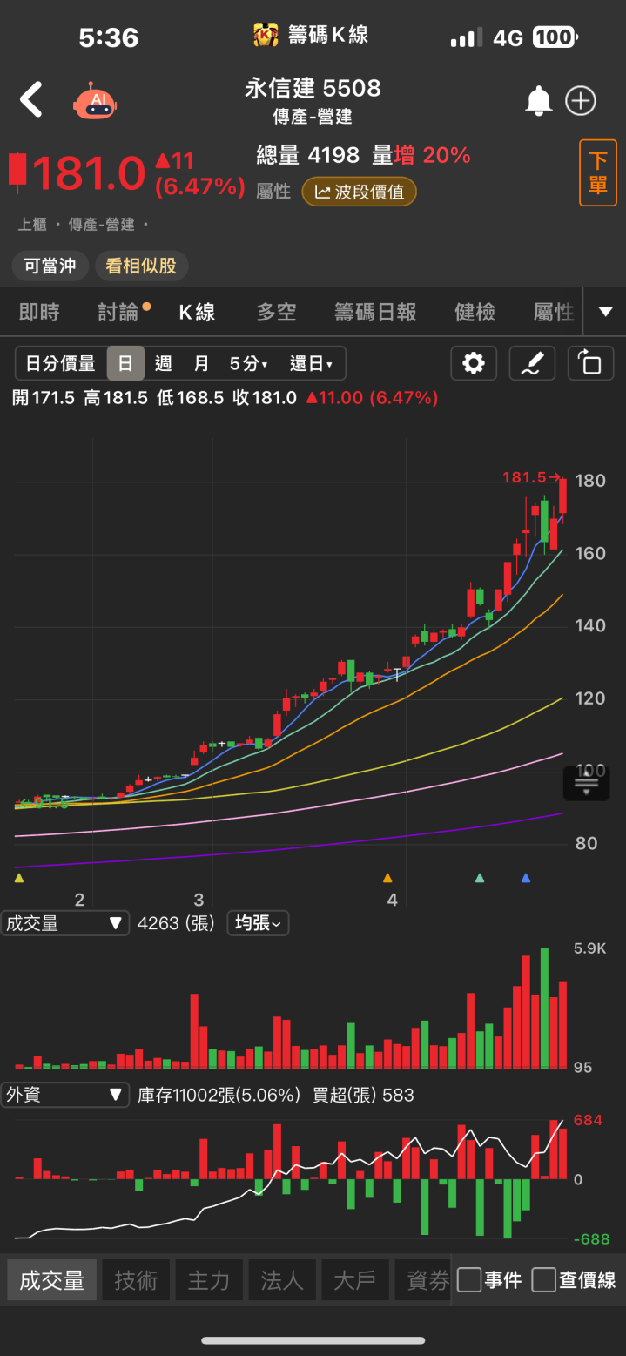Viewport: 626px width, 1356px height.
Task: Select the bottom 主力 tab
Action: click(209, 1280)
